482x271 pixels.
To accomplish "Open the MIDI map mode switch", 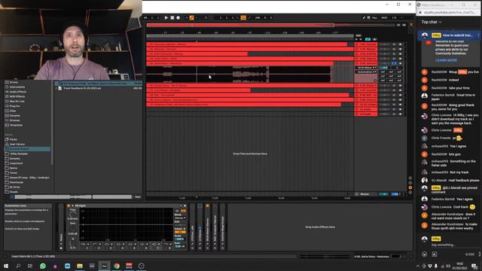I will click(384, 18).
